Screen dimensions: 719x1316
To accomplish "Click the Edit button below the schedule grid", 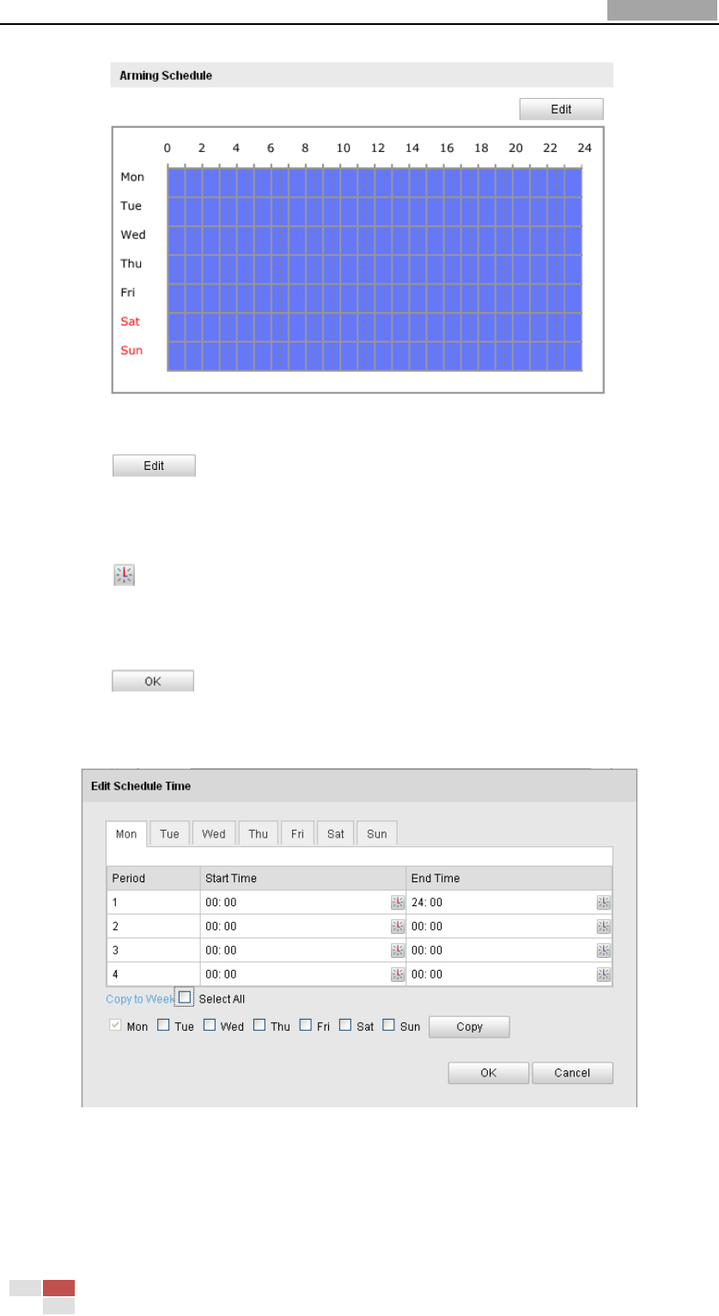I will pos(155,466).
